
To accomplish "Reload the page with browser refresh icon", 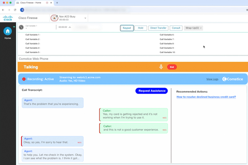I will click(x=15, y=10).
